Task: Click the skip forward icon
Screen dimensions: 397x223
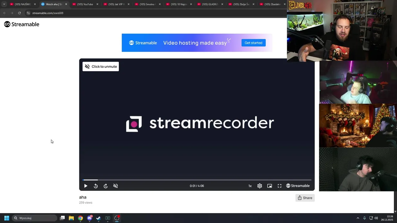Action: point(105,186)
